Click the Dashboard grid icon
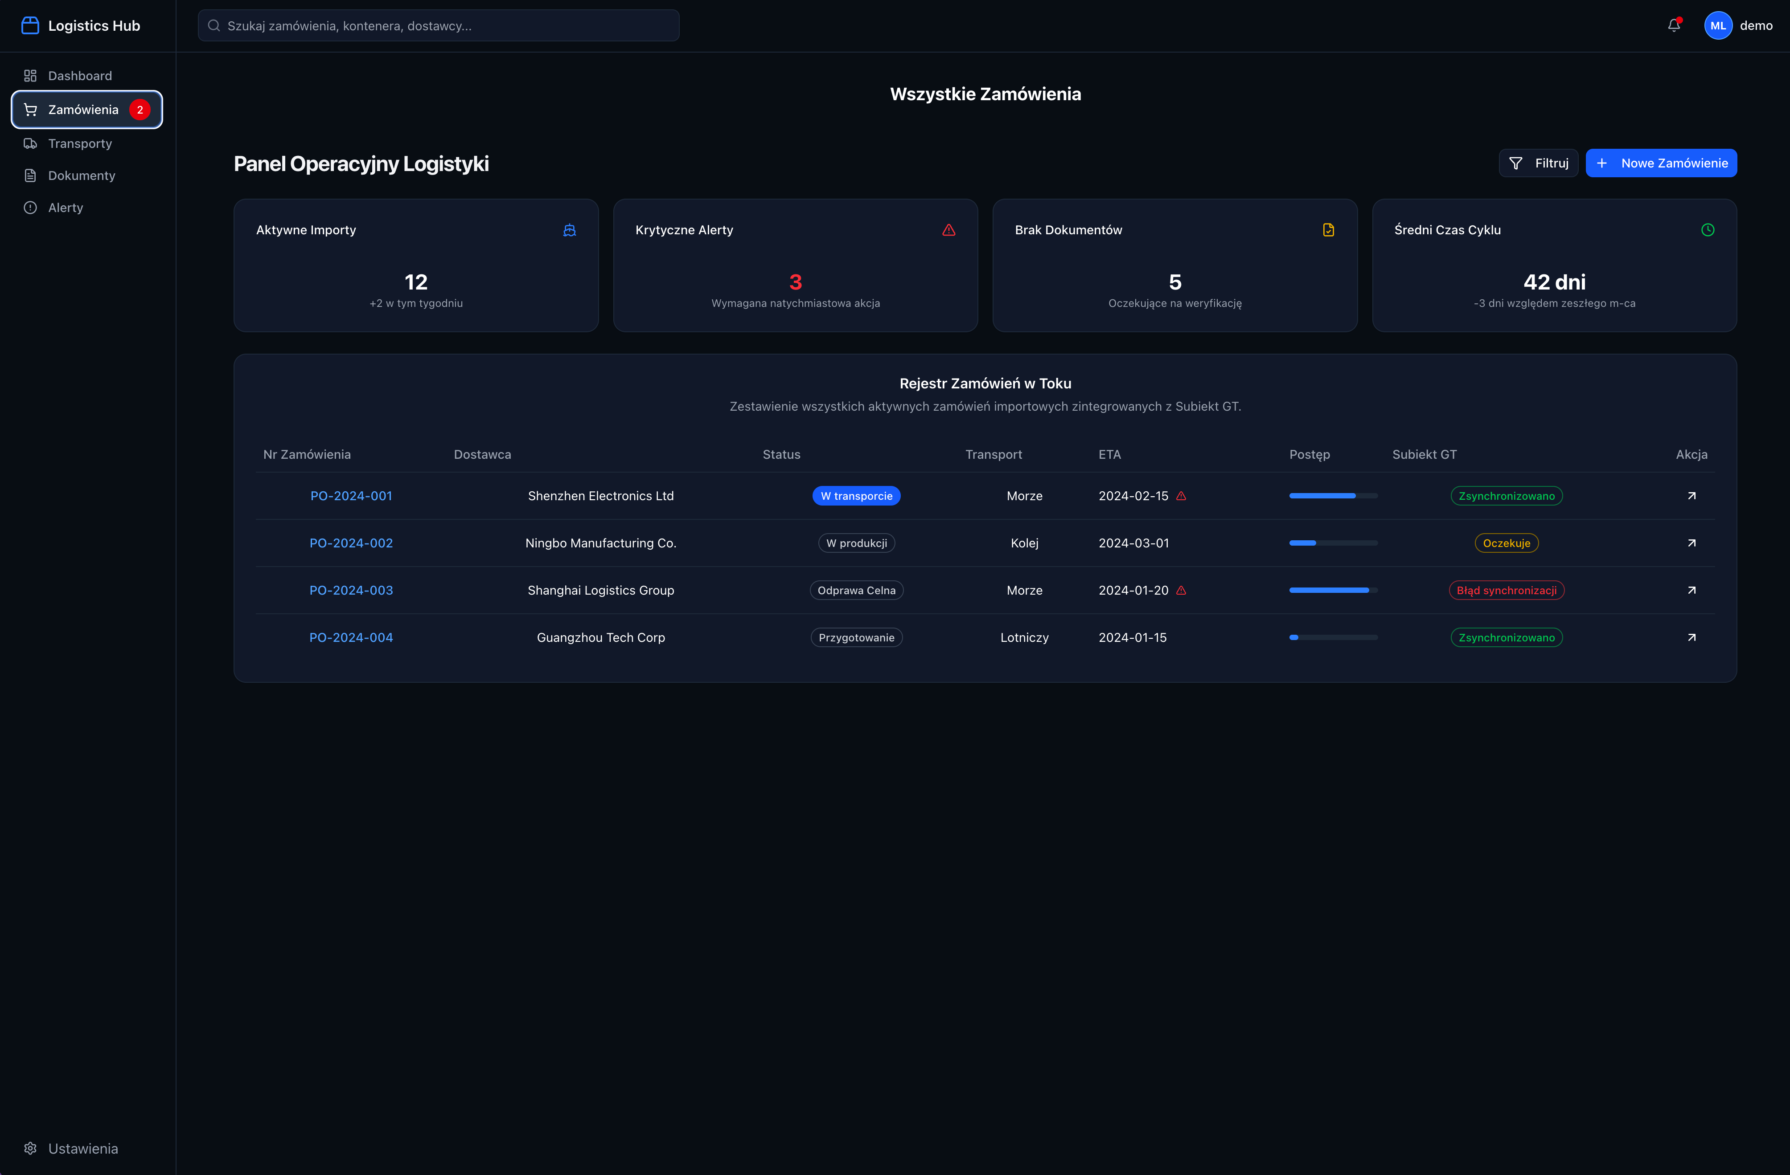Viewport: 1790px width, 1175px height. [x=30, y=76]
